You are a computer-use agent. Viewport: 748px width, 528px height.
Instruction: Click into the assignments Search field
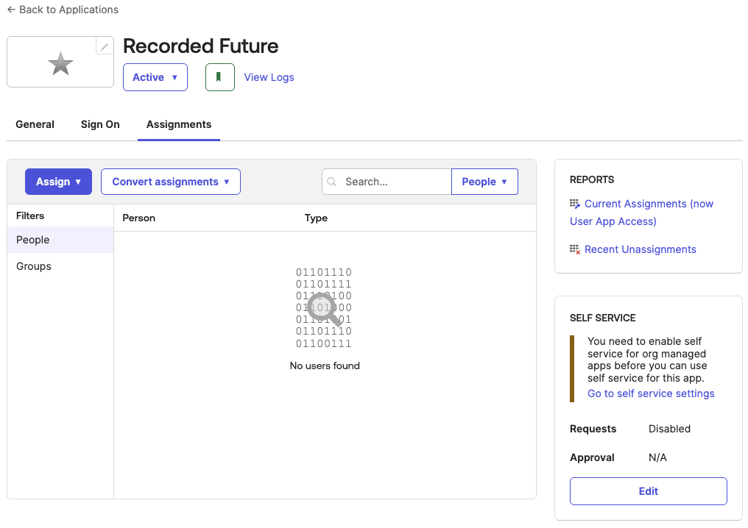click(394, 182)
